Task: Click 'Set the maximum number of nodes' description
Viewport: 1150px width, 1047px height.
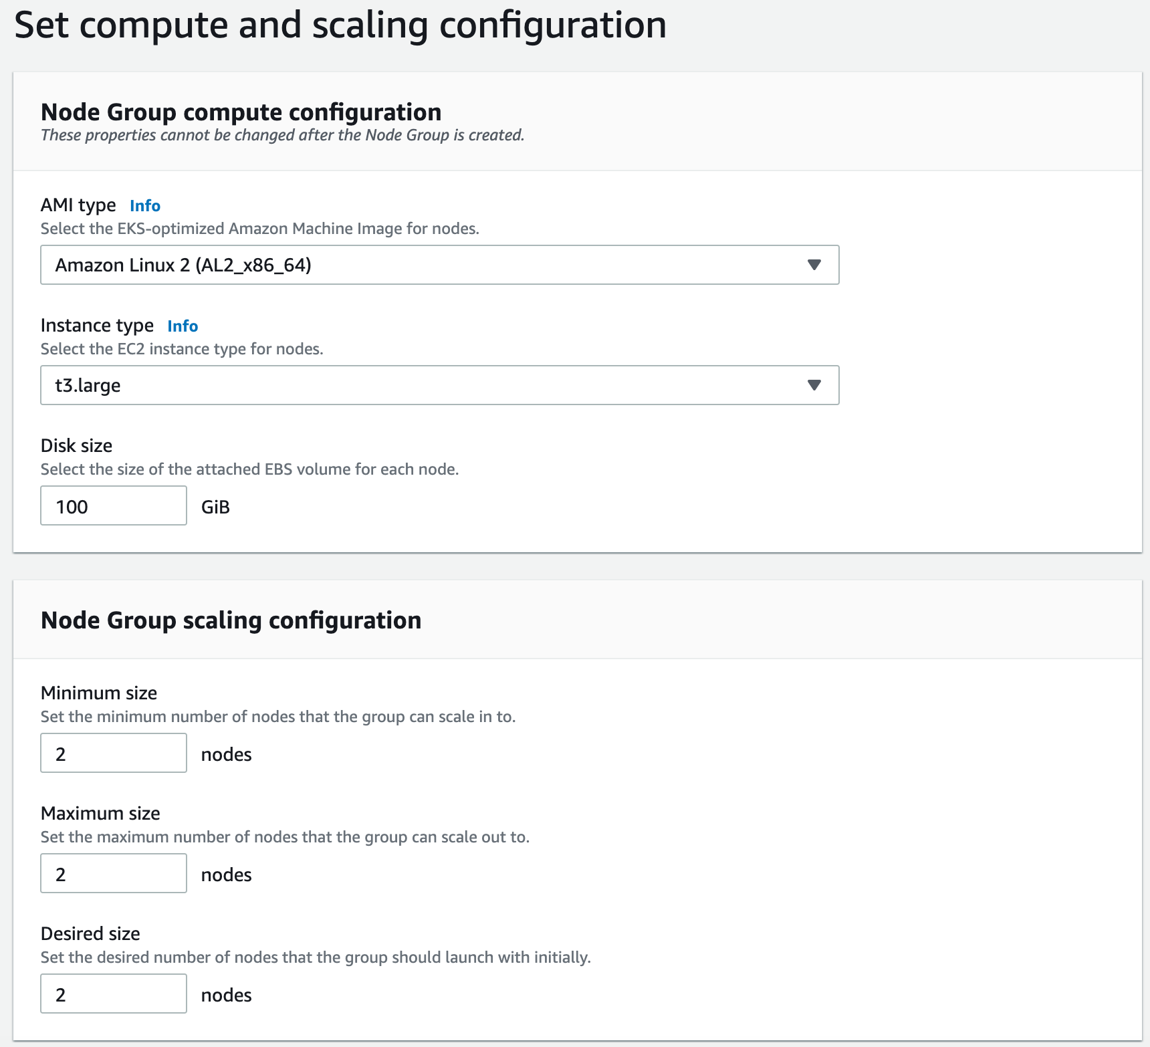Action: [285, 837]
